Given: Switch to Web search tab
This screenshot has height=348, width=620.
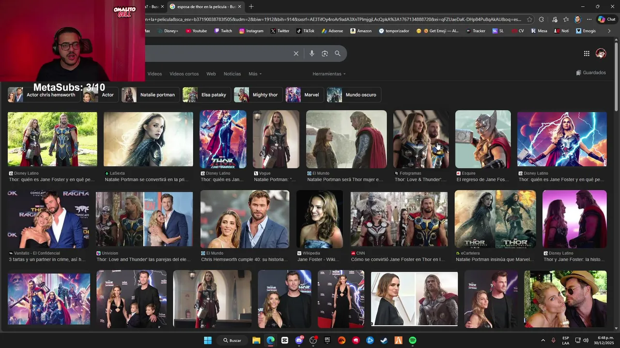Looking at the screenshot, I should click(x=211, y=74).
